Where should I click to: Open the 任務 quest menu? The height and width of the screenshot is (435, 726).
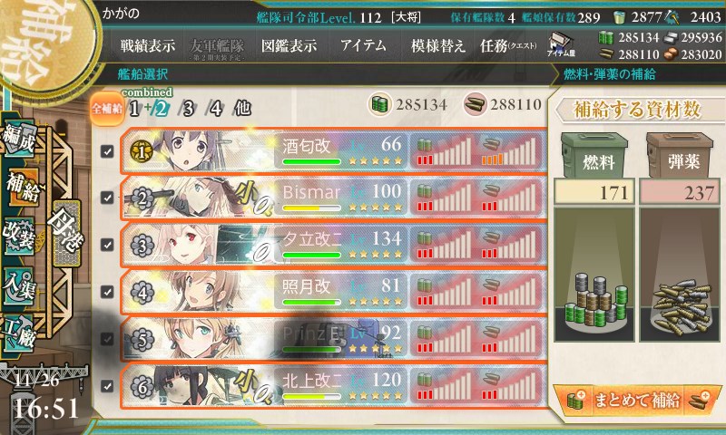tap(508, 45)
